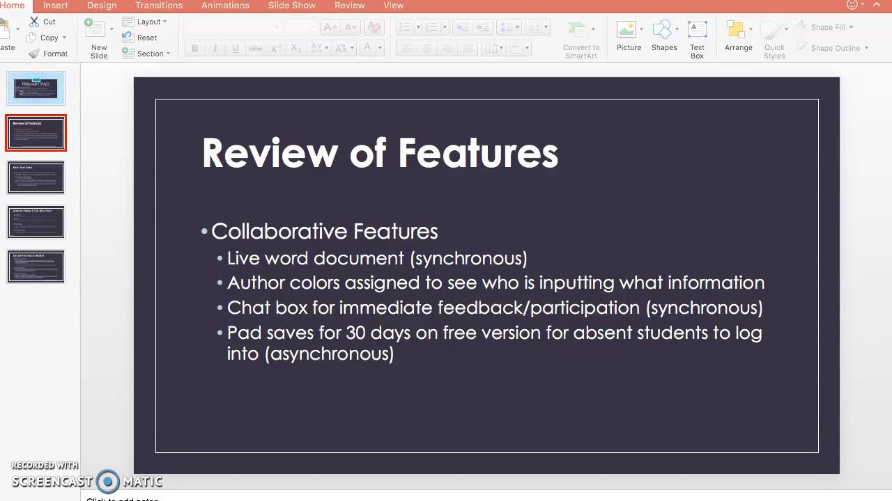Click the 'Collaborative Features' bullet text
The image size is (892, 501).
[x=324, y=231]
